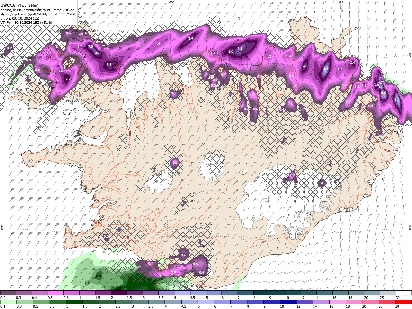Click the initial time 'IT: þri. 08. 10. 2024 12Z'
The width and height of the screenshot is (412, 309).
[20, 18]
